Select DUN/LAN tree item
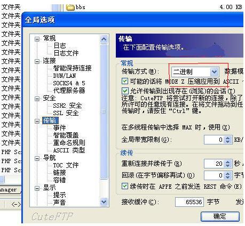The height and width of the screenshot is (226, 245). [x=65, y=76]
